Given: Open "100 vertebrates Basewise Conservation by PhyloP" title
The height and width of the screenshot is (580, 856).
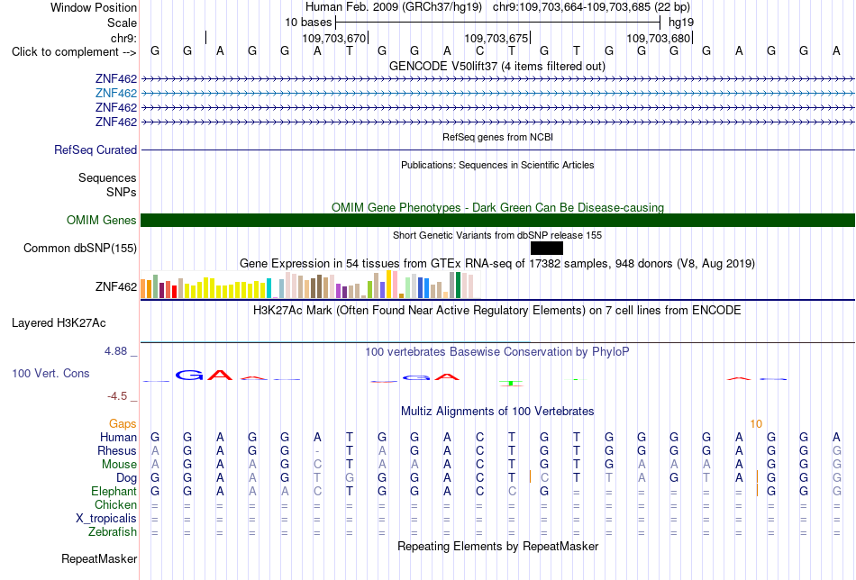Looking at the screenshot, I should 496,352.
